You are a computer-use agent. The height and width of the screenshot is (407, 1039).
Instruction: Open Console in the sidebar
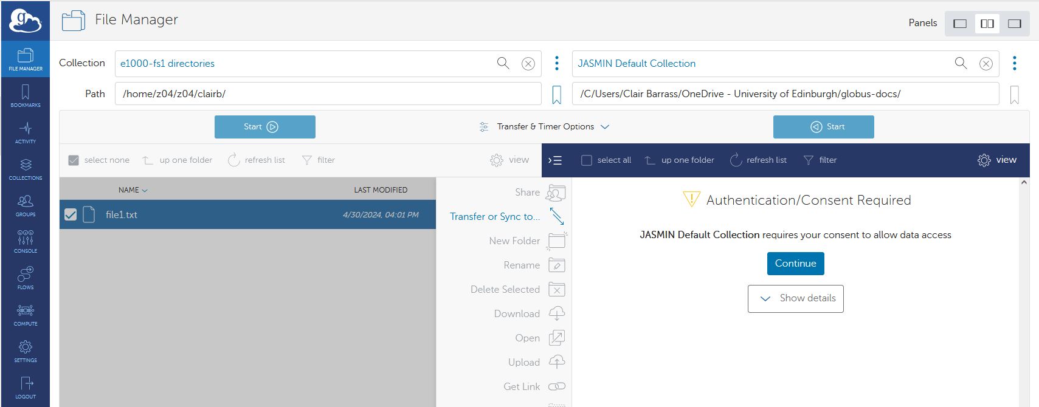[26, 242]
